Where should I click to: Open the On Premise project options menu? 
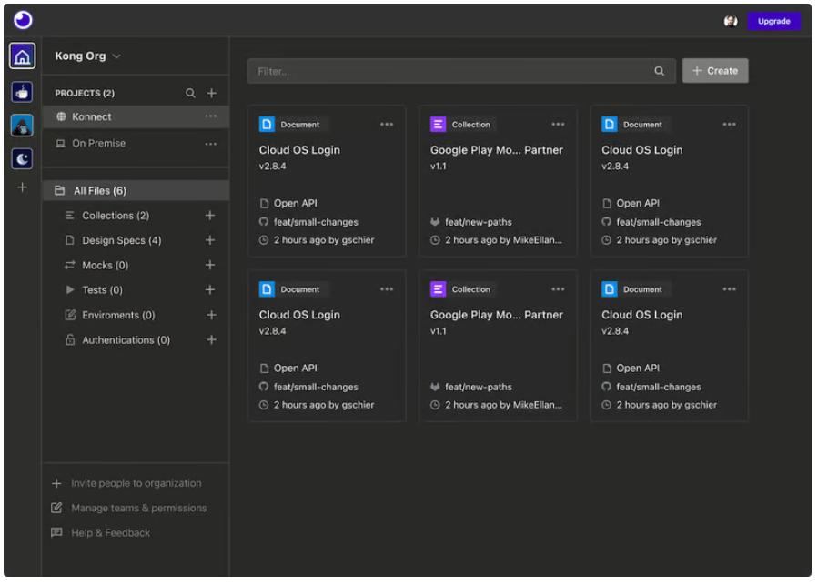coord(211,144)
